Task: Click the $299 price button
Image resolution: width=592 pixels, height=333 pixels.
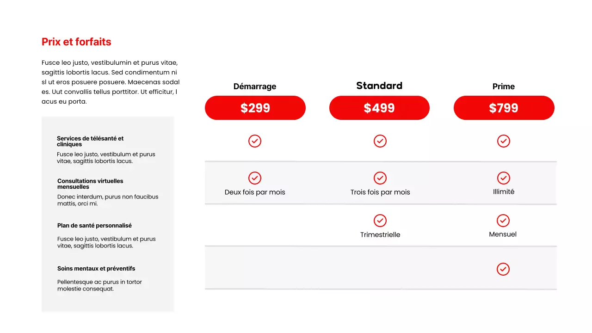Action: click(255, 108)
